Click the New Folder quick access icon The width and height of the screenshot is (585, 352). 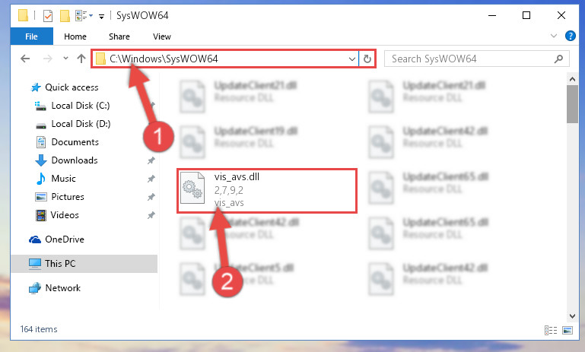tap(65, 16)
